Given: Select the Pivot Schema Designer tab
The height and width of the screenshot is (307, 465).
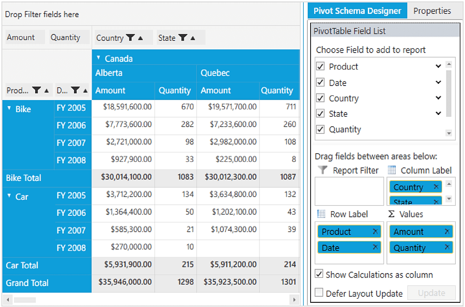Looking at the screenshot, I should click(x=357, y=11).
